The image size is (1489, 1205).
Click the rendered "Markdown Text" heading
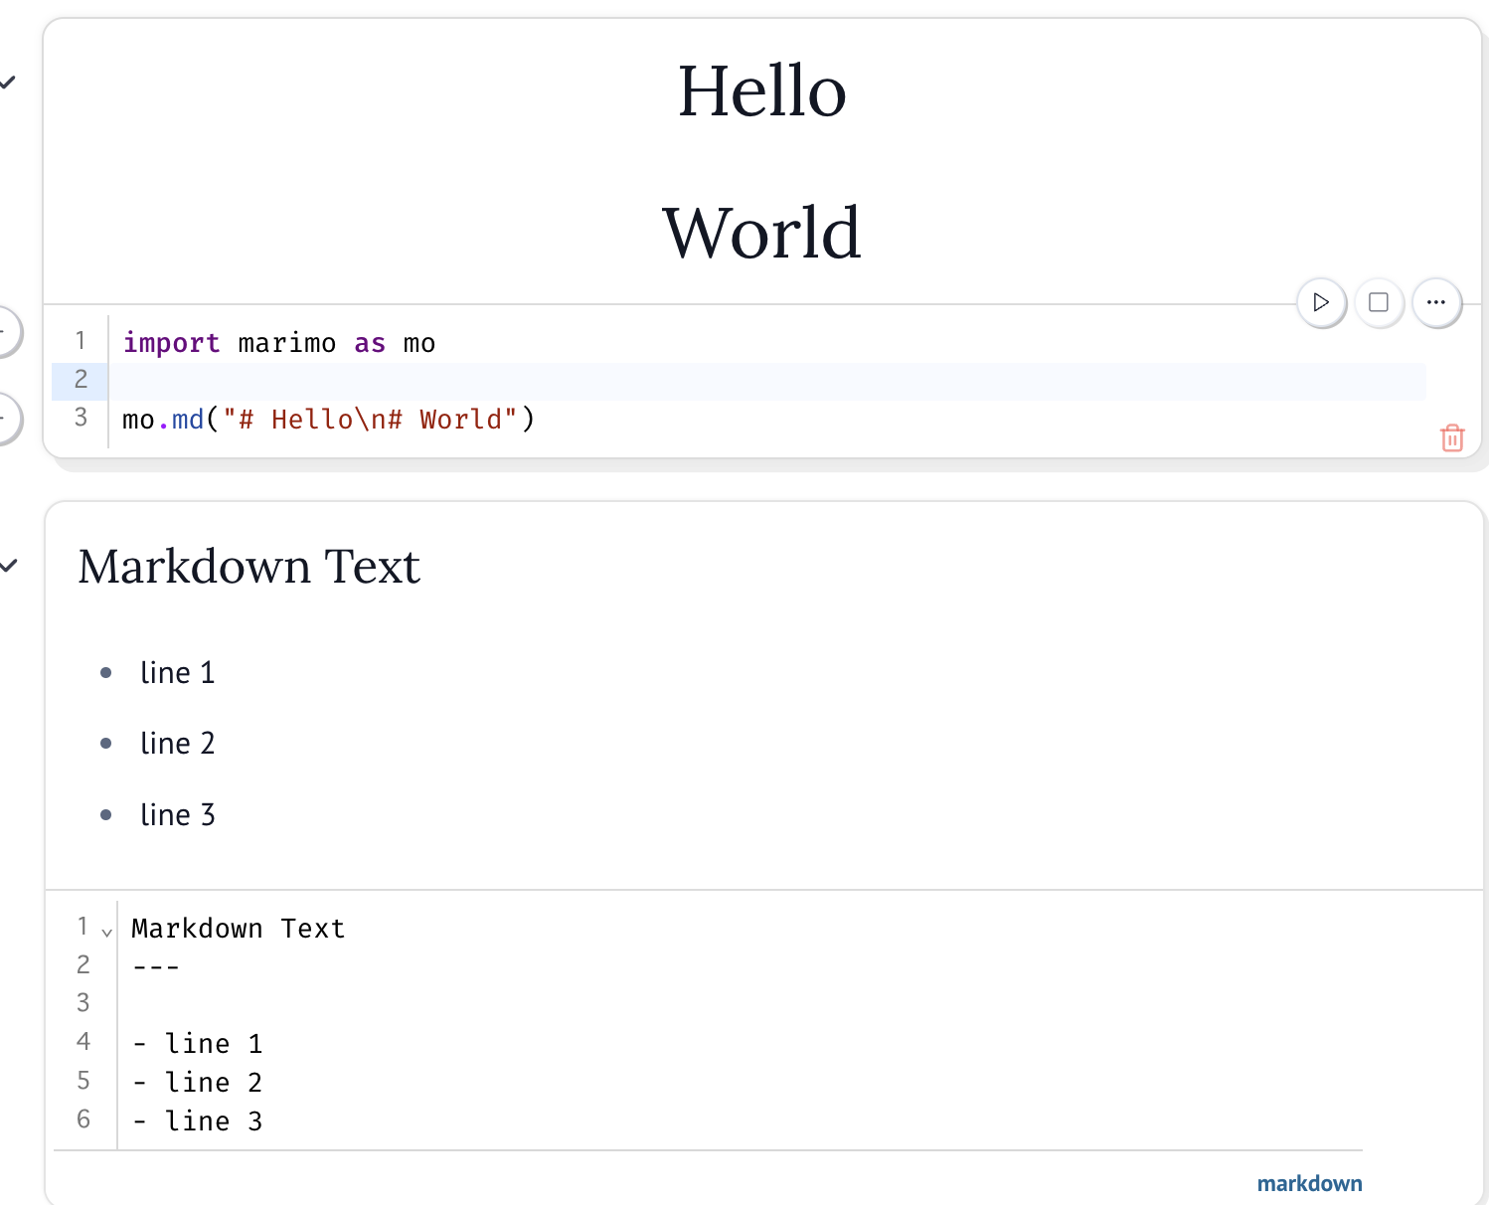tap(248, 567)
